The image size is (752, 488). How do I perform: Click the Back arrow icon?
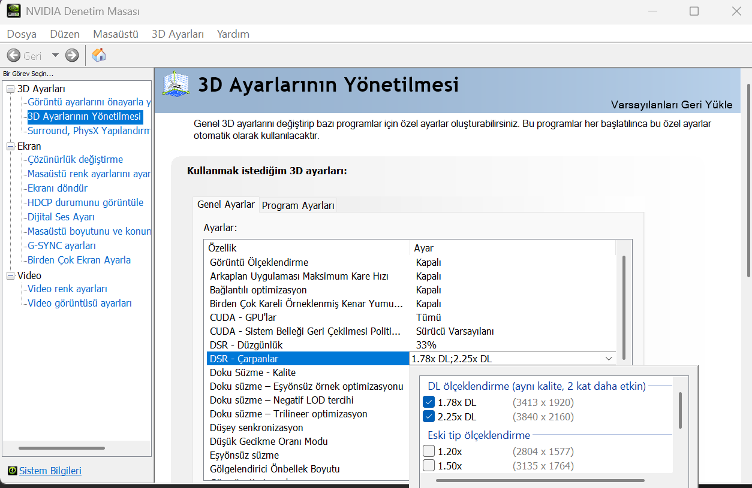click(13, 56)
